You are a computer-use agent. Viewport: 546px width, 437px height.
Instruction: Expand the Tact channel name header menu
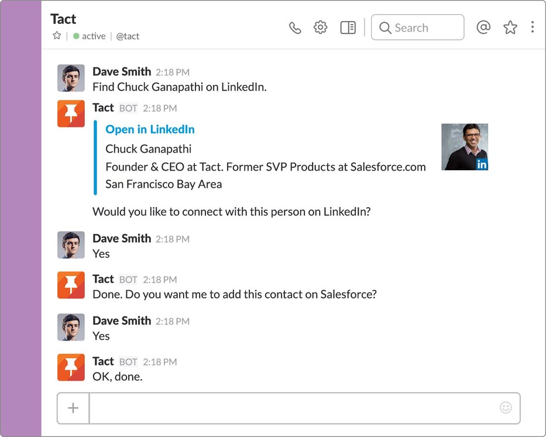[63, 19]
